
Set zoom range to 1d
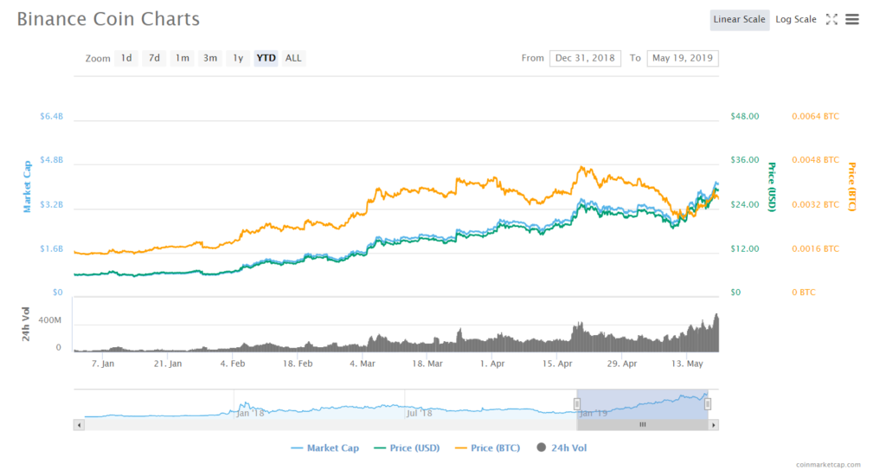(x=126, y=58)
